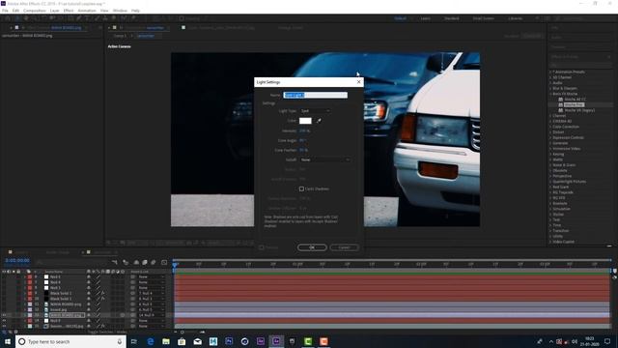This screenshot has width=618, height=348.
Task: Enable the Casts Shadows checkbox
Action: [301, 189]
